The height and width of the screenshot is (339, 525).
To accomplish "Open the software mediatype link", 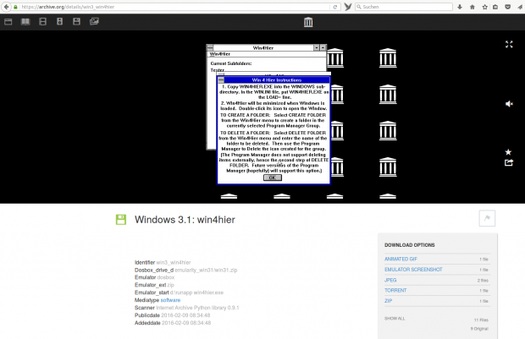I will pos(170,300).
